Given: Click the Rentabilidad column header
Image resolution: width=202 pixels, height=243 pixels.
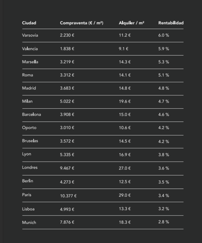Looking at the screenshot, I should point(171,23).
